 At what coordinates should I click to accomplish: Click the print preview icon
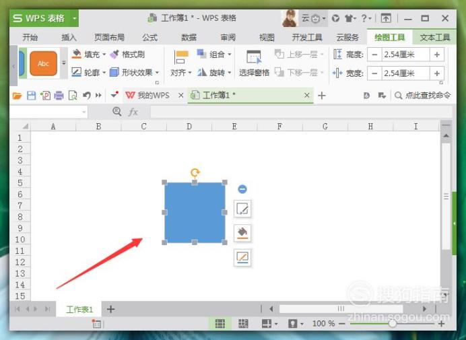[73, 96]
